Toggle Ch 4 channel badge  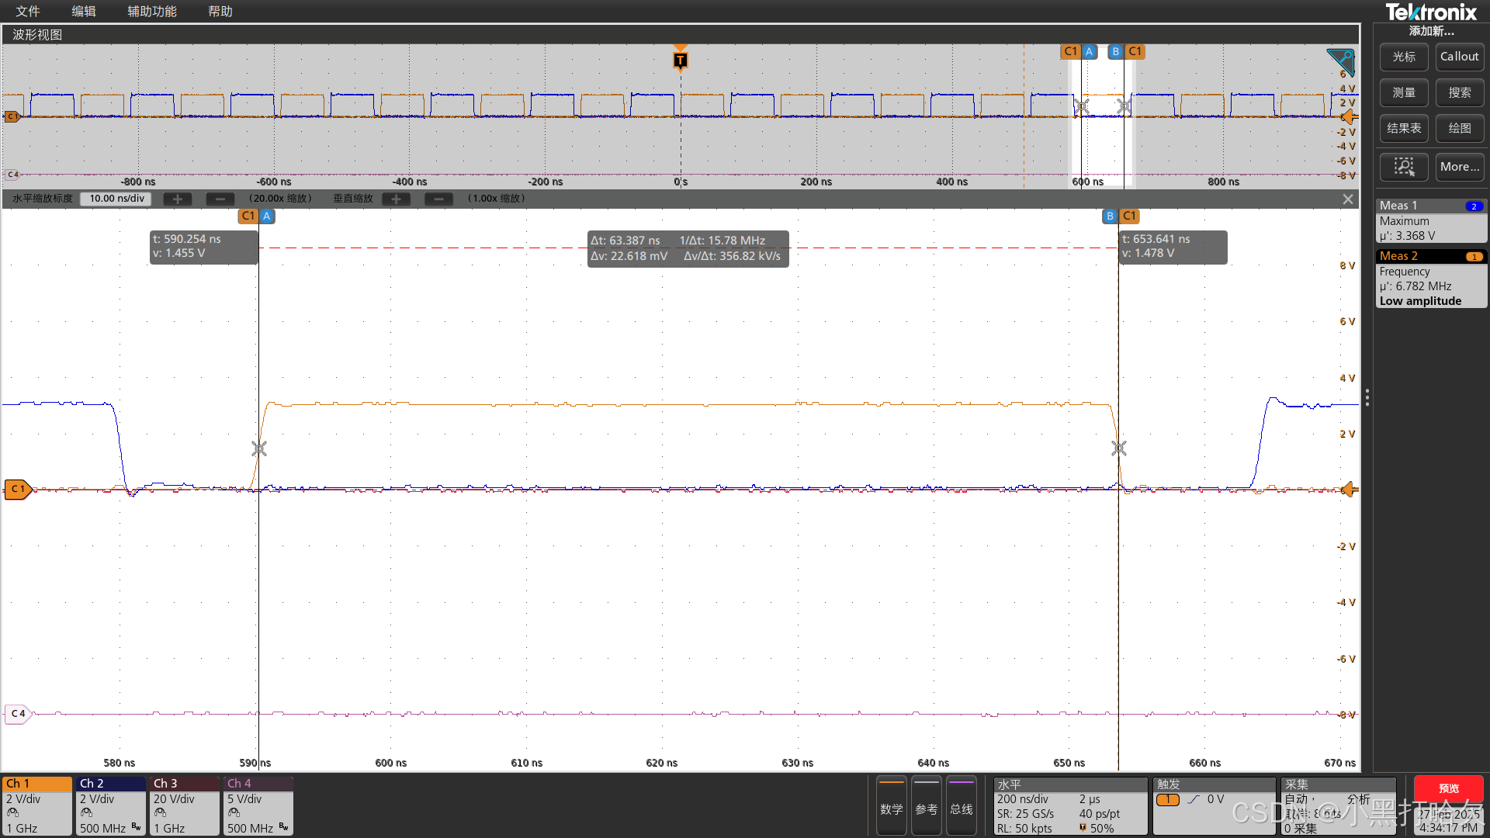[258, 805]
